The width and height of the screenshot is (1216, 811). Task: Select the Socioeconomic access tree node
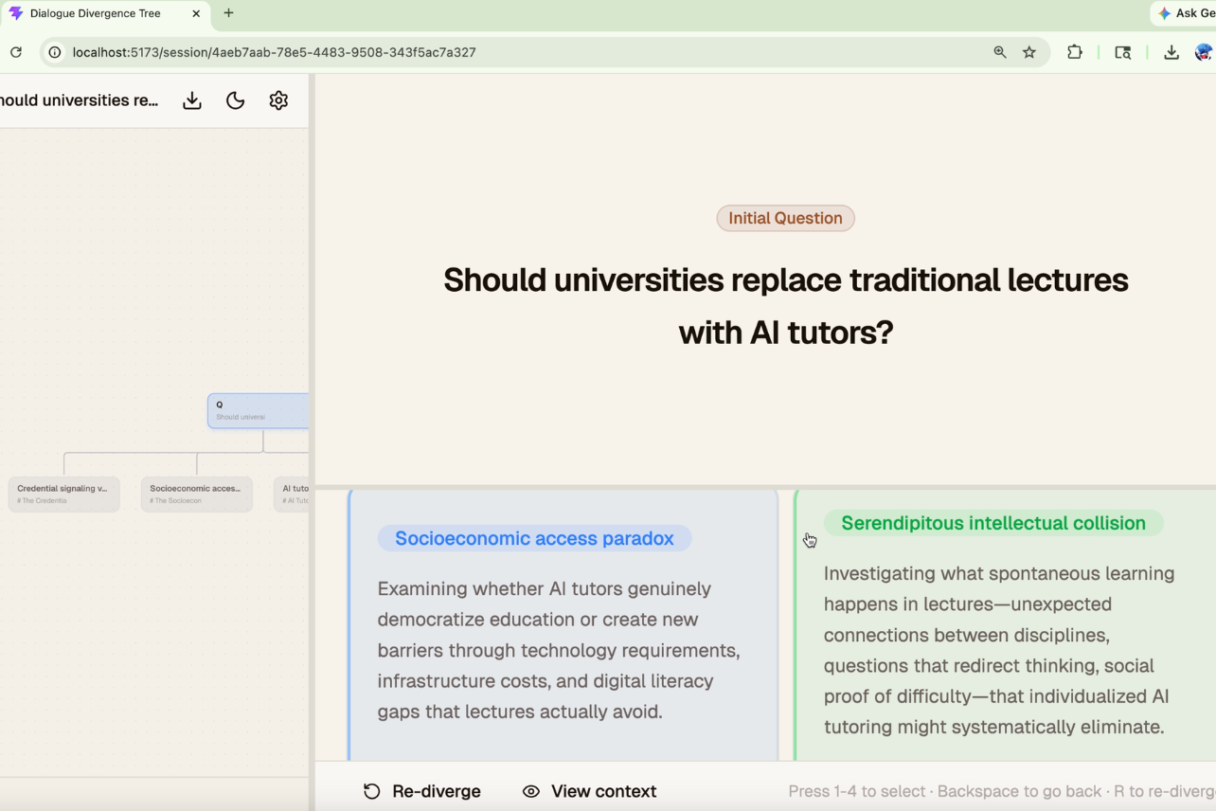[x=197, y=495]
